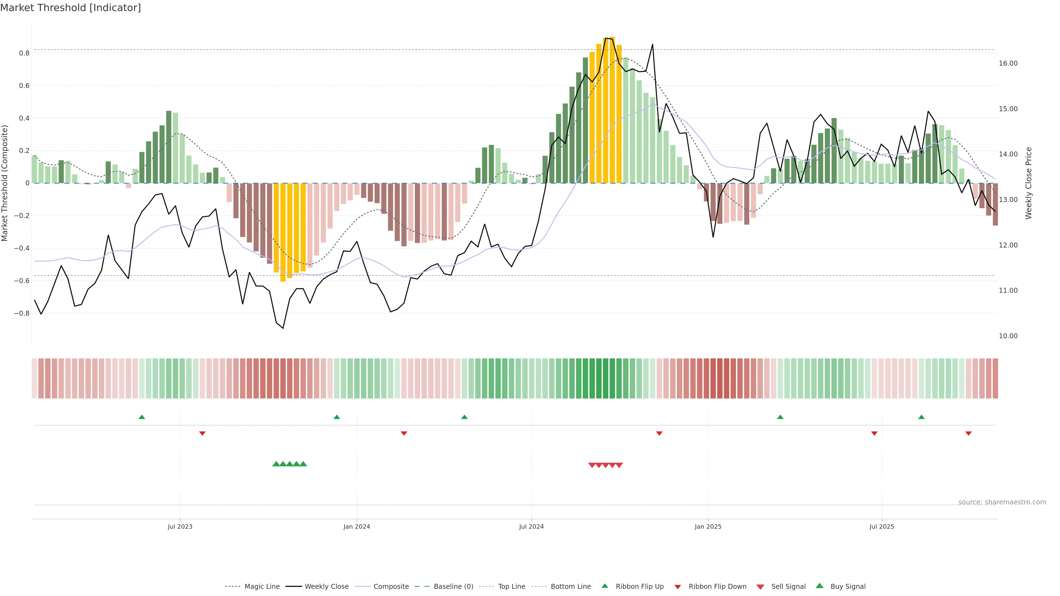The image size is (1060, 596).
Task: Click the Jul 2025 x-axis label
Action: click(882, 526)
